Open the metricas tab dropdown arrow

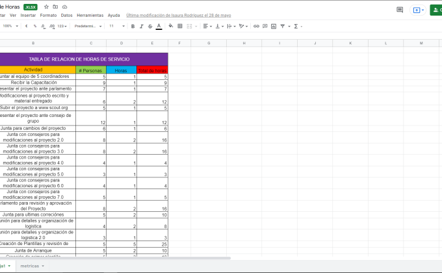click(43, 266)
